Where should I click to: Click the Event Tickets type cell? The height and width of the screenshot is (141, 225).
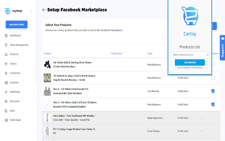pos(154,131)
